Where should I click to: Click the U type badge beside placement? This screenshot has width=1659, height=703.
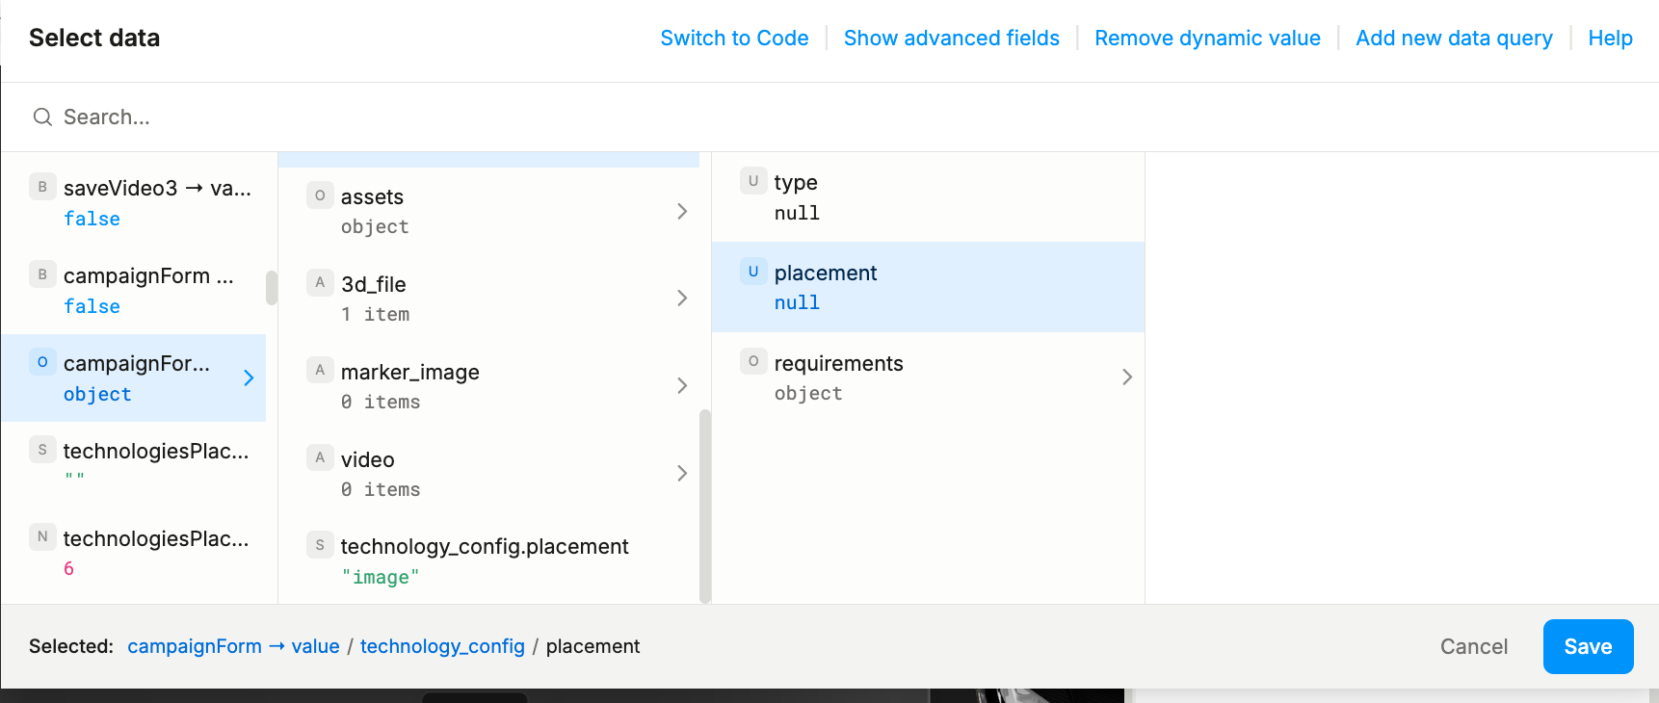[x=753, y=272]
